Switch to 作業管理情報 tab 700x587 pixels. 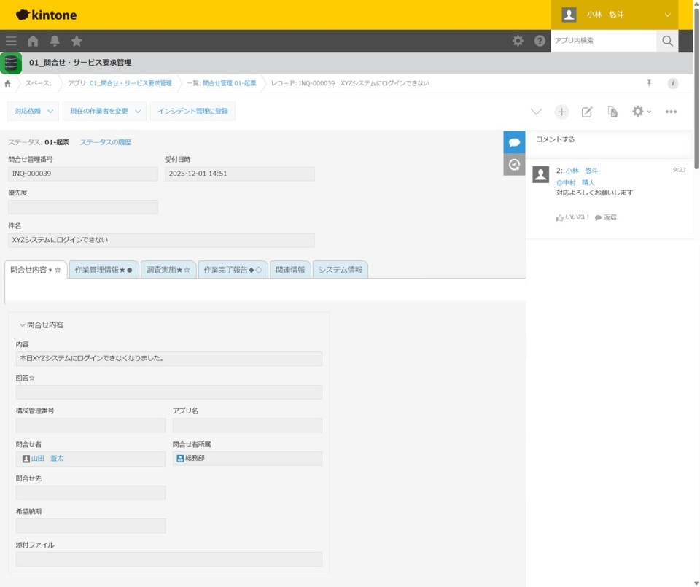coord(104,270)
